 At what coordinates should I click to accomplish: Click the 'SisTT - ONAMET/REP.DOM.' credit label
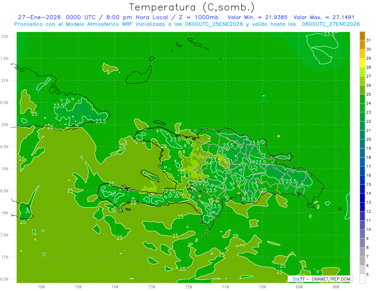tap(320, 279)
